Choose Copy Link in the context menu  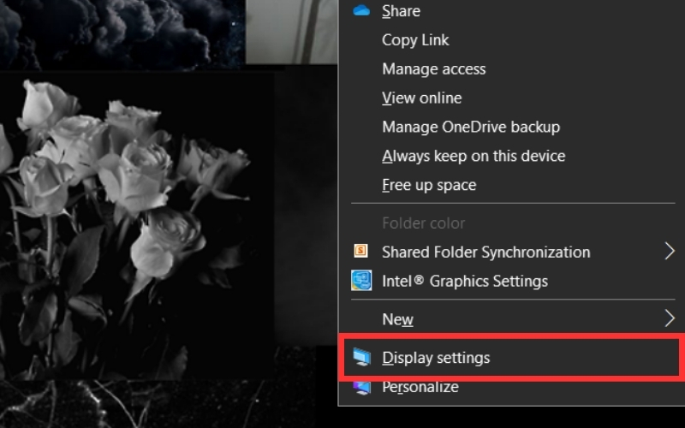point(415,40)
